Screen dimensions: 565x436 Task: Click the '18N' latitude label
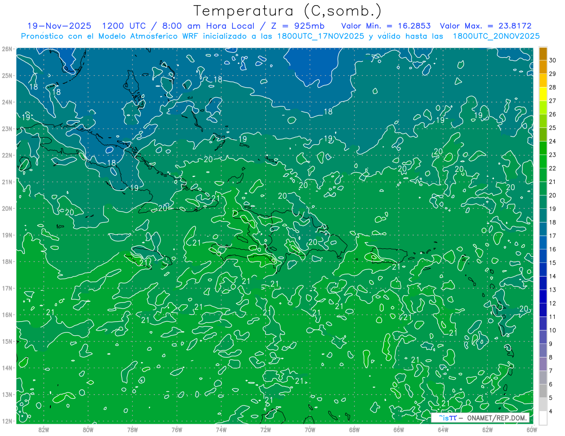(x=7, y=262)
